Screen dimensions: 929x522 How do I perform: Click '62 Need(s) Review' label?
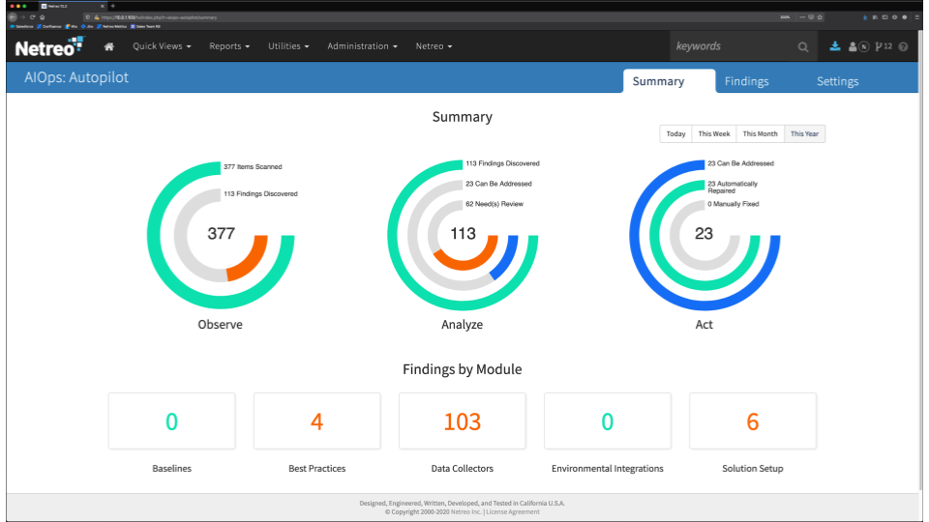[494, 204]
